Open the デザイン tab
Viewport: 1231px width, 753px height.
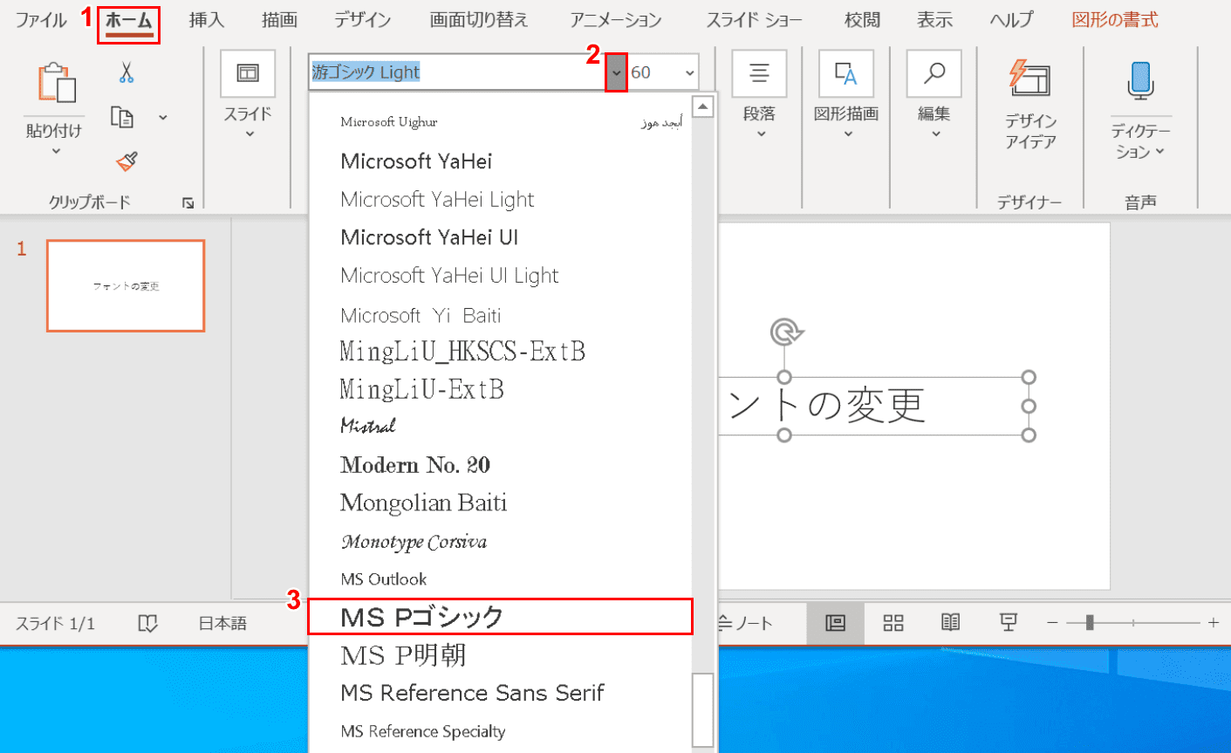[363, 20]
